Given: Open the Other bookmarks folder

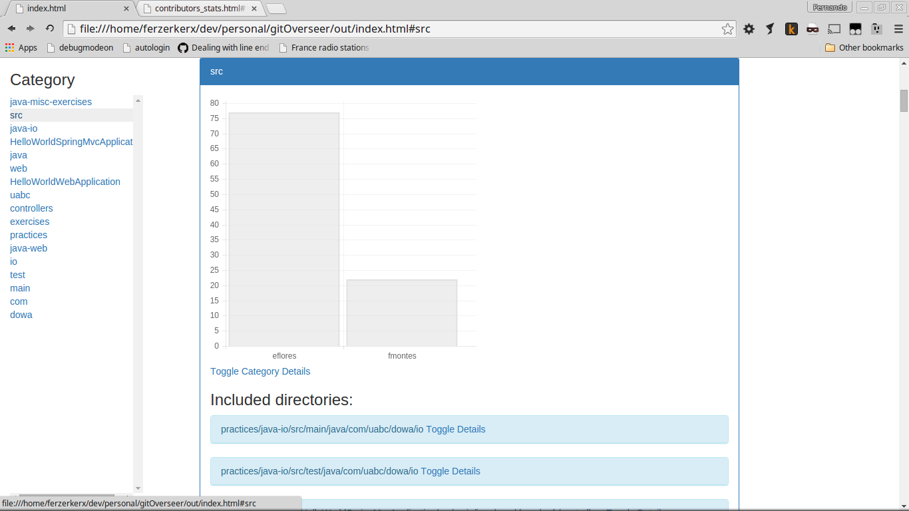Looking at the screenshot, I should (x=864, y=47).
